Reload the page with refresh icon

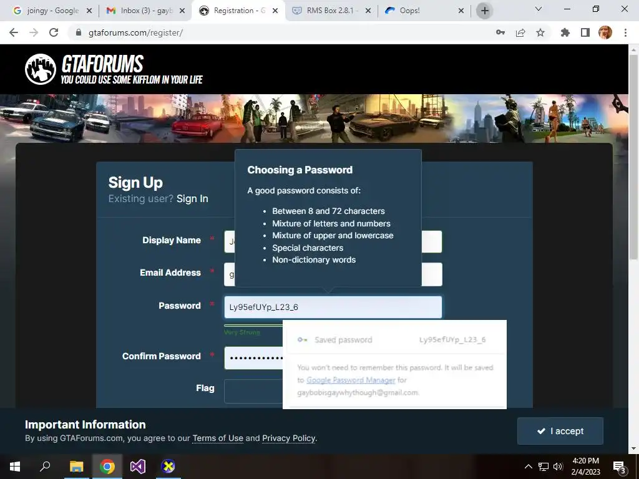[54, 32]
